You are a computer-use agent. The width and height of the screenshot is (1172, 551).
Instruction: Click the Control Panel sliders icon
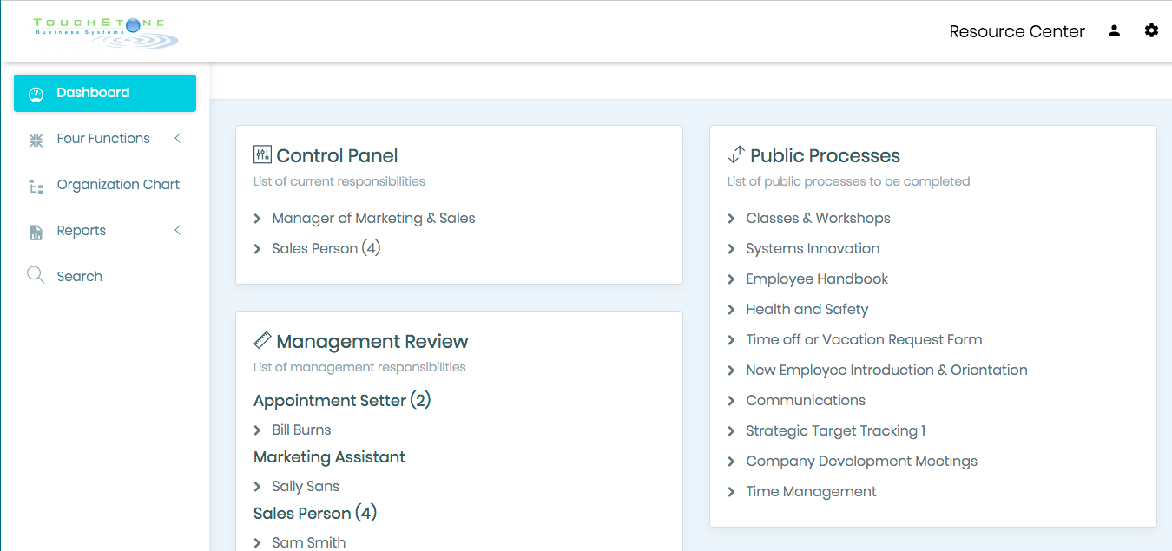(262, 154)
